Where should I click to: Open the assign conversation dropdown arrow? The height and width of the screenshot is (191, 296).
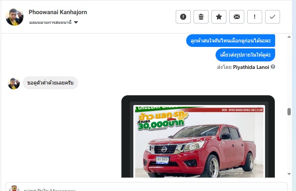coord(76,22)
